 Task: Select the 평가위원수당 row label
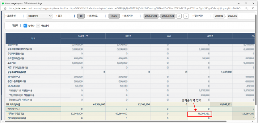[14, 77]
